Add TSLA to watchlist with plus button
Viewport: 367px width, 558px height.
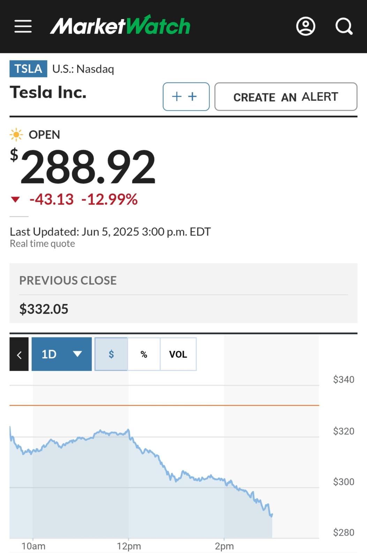pos(186,97)
